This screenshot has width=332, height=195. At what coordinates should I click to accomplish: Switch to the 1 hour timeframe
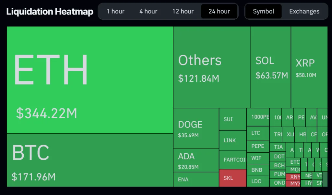(x=115, y=11)
